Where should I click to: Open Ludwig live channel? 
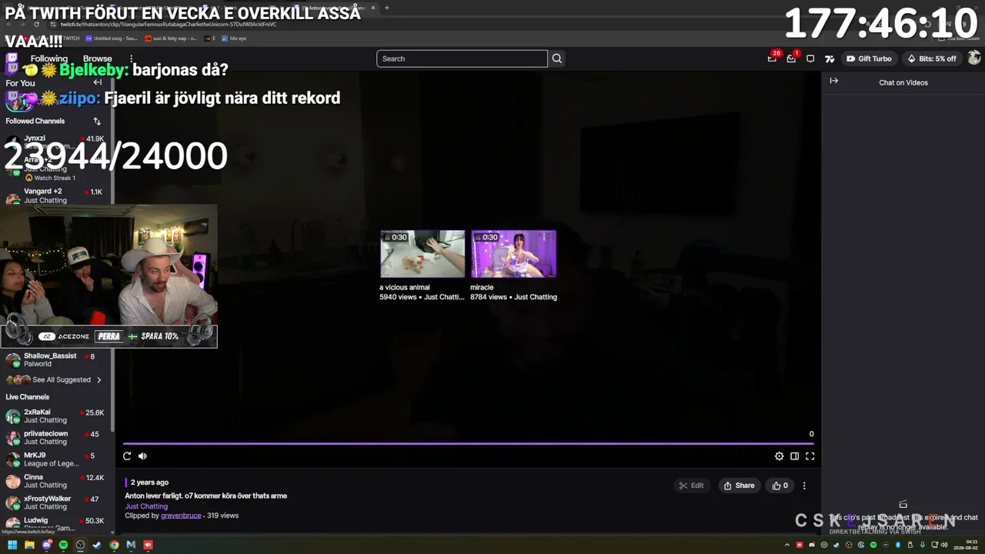56,523
